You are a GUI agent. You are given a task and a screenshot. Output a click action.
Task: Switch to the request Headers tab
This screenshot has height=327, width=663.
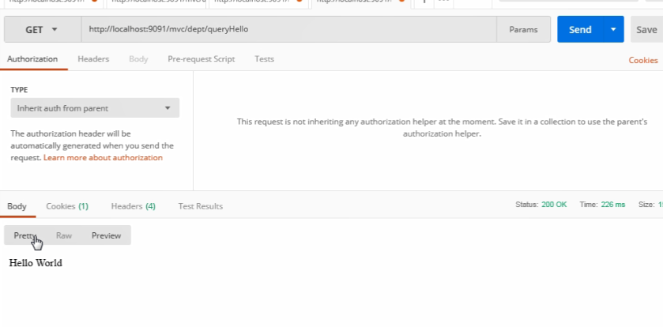coord(93,59)
